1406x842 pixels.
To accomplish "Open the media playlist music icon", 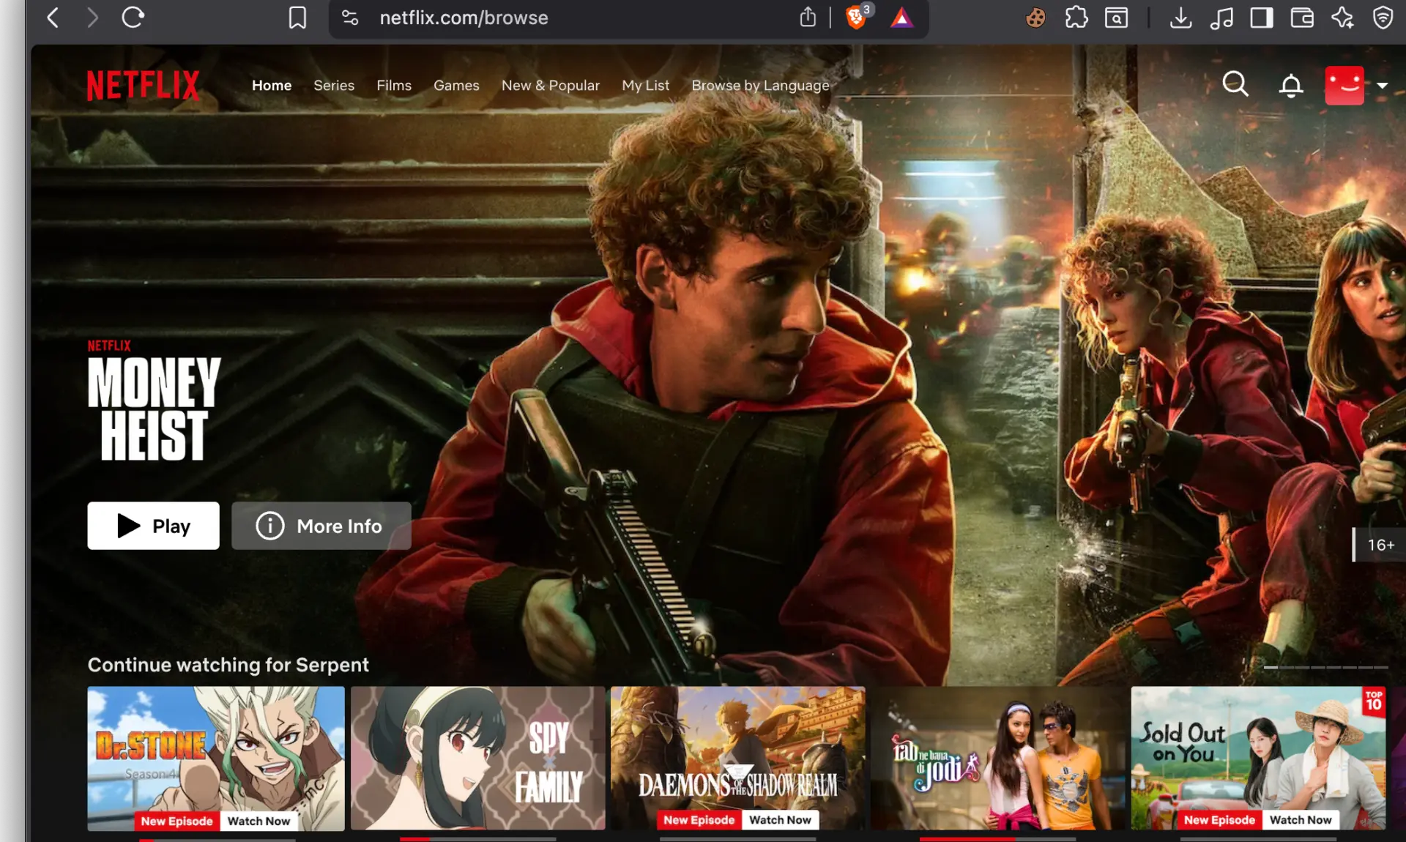I will 1221,18.
